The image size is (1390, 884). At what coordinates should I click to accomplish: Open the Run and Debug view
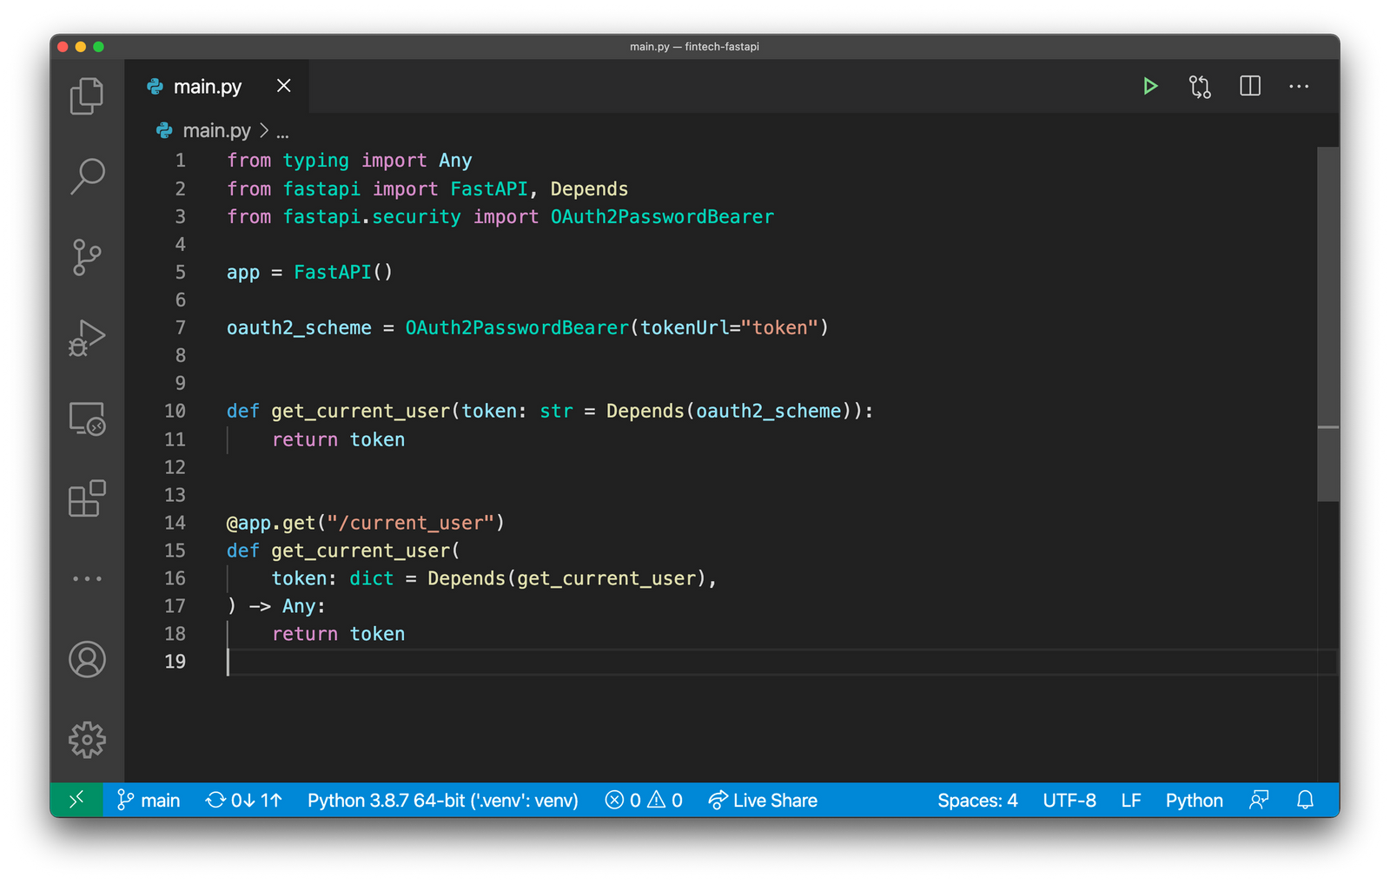click(x=86, y=338)
